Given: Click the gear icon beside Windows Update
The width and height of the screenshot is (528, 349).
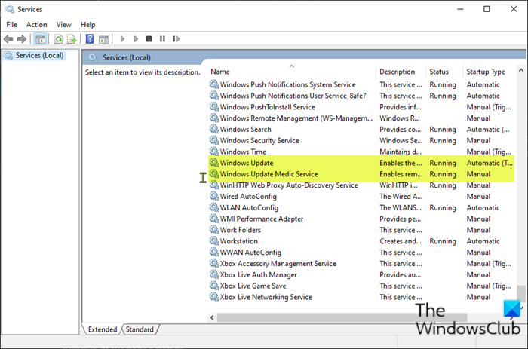Looking at the screenshot, I should click(x=214, y=163).
